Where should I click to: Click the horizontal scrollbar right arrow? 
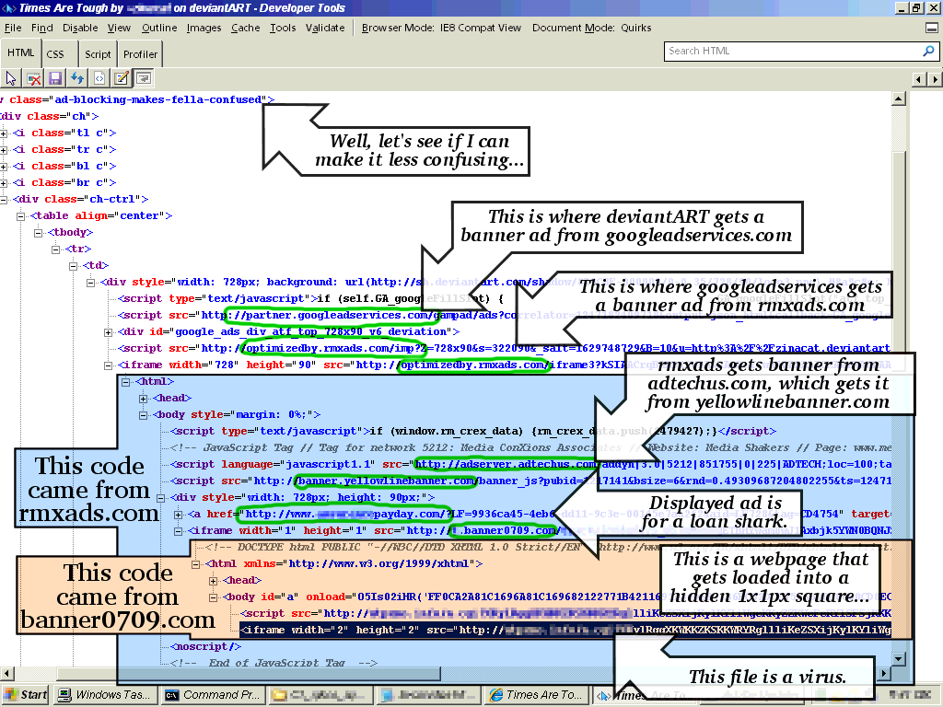click(884, 673)
